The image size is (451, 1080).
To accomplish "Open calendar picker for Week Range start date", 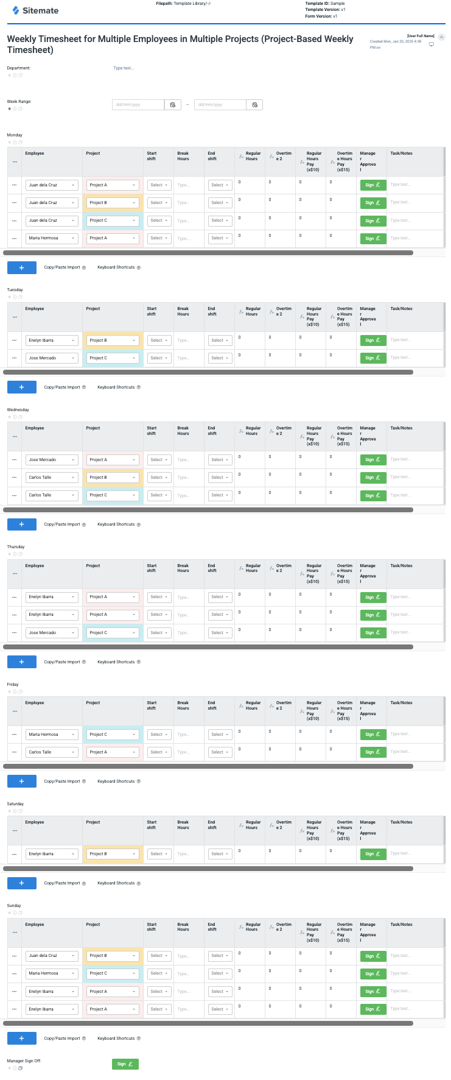I will pyautogui.click(x=173, y=105).
